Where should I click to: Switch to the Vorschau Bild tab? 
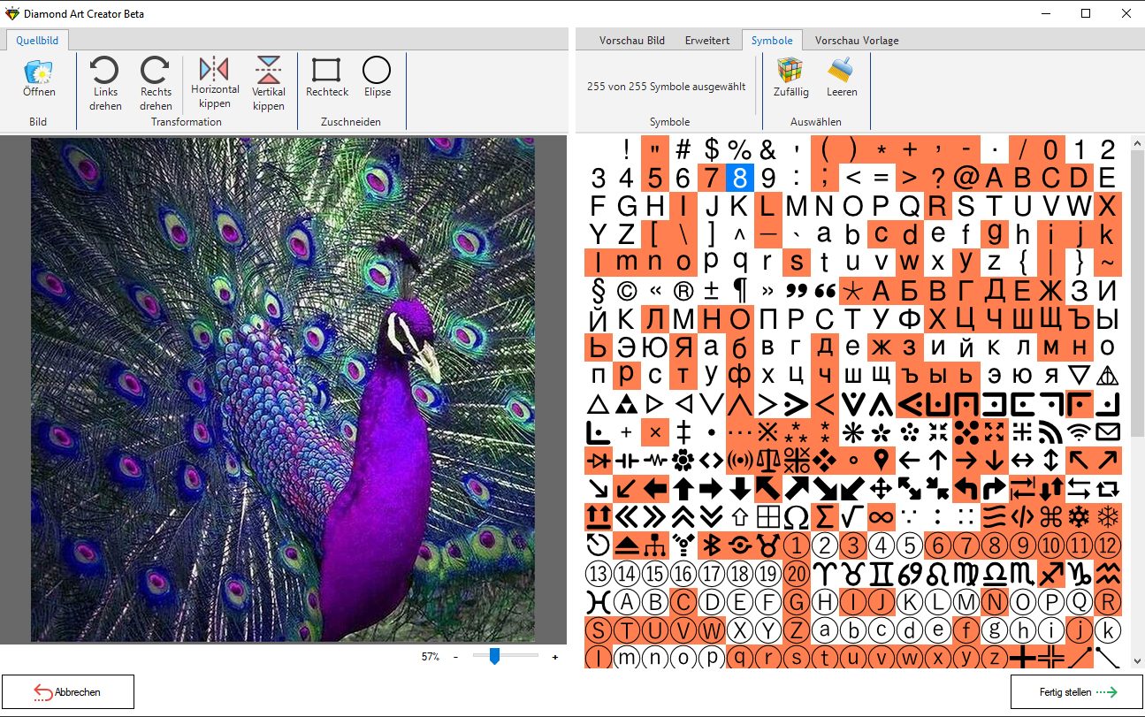point(631,41)
